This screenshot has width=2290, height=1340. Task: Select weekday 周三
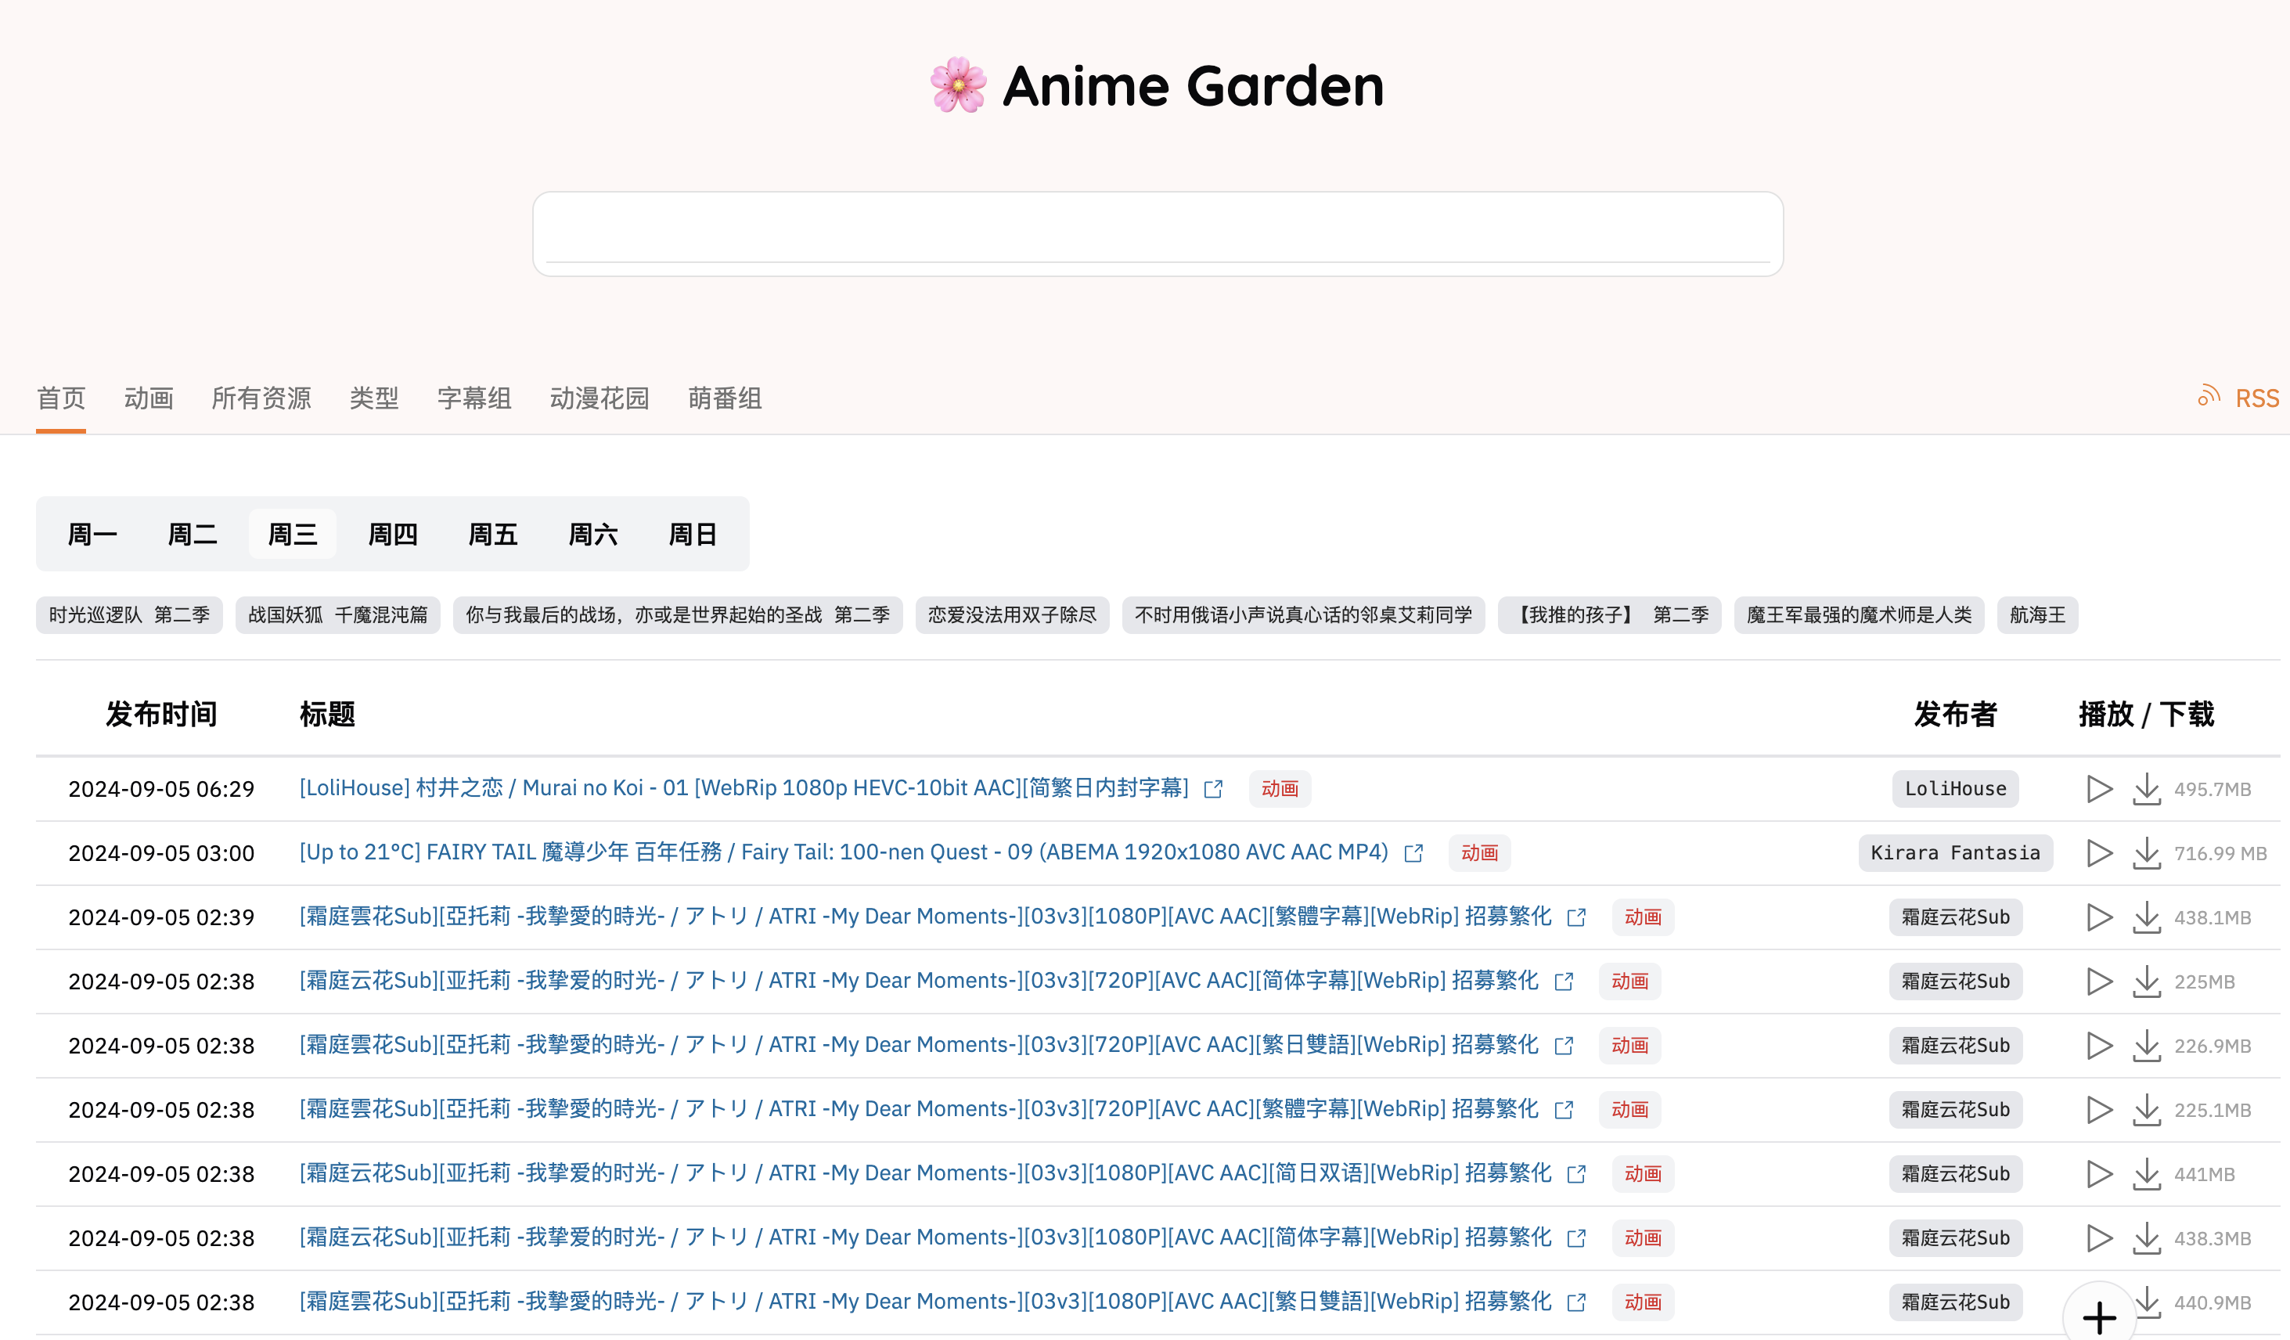(x=293, y=535)
